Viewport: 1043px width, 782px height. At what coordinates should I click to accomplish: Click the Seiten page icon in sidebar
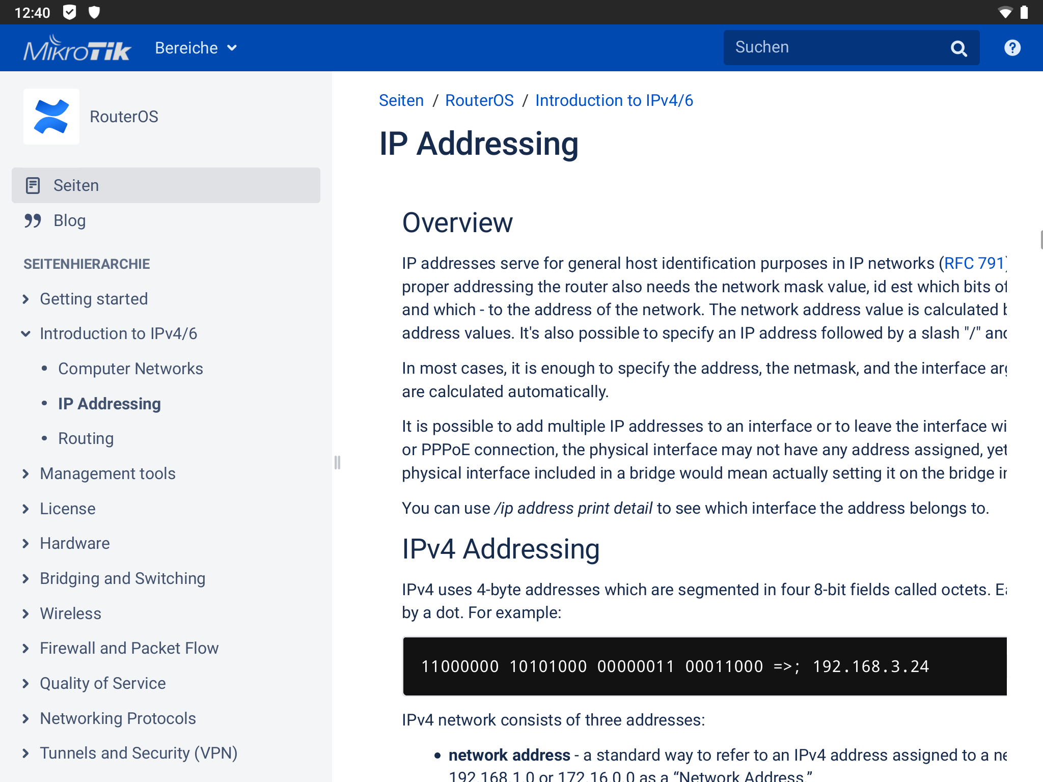33,185
